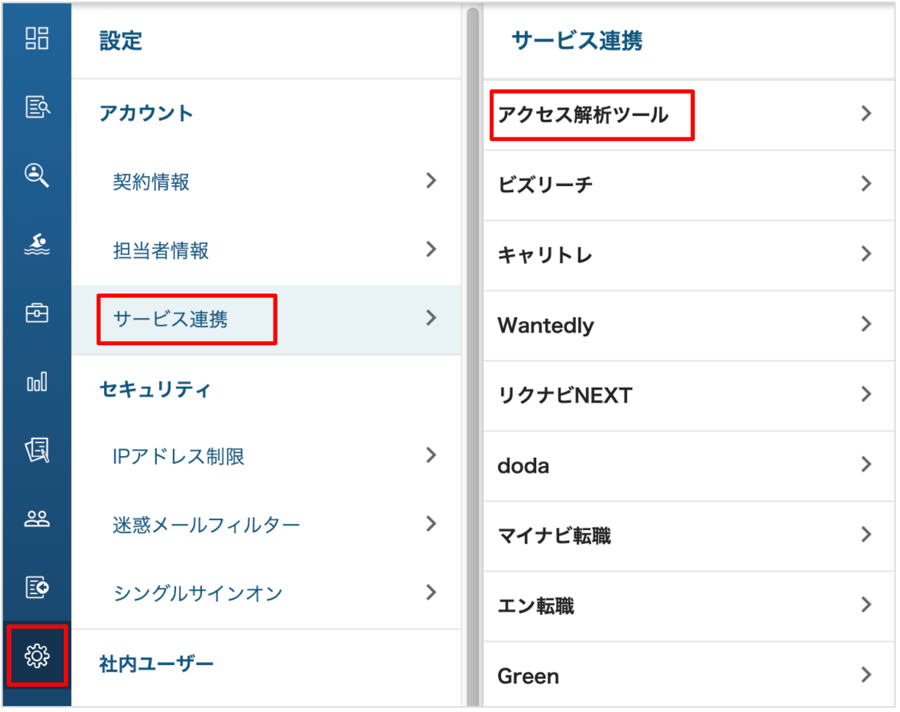Open the エン転職 integration

coord(689,606)
